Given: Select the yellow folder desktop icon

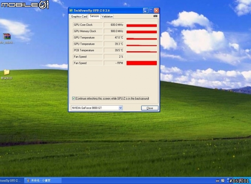Looking at the screenshot, I should [x=7, y=72].
